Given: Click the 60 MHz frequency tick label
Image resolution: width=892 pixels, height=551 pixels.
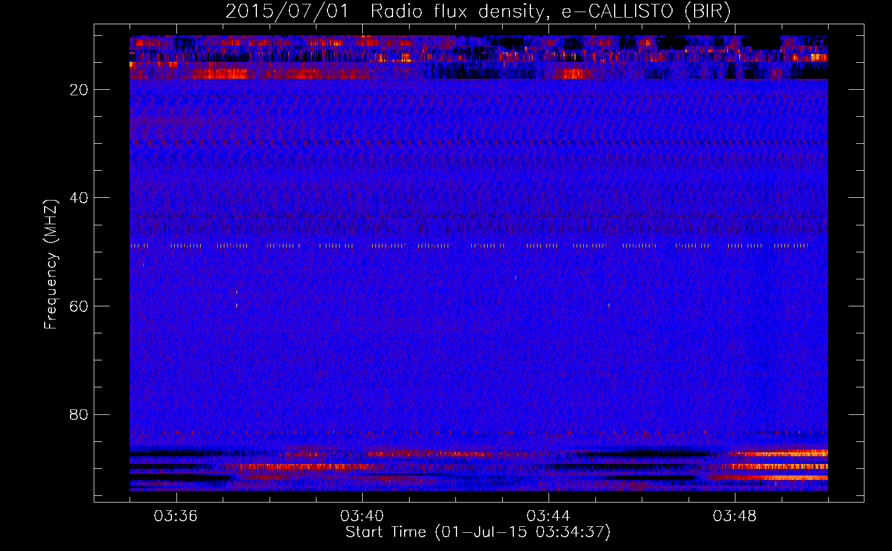Looking at the screenshot, I should (79, 306).
